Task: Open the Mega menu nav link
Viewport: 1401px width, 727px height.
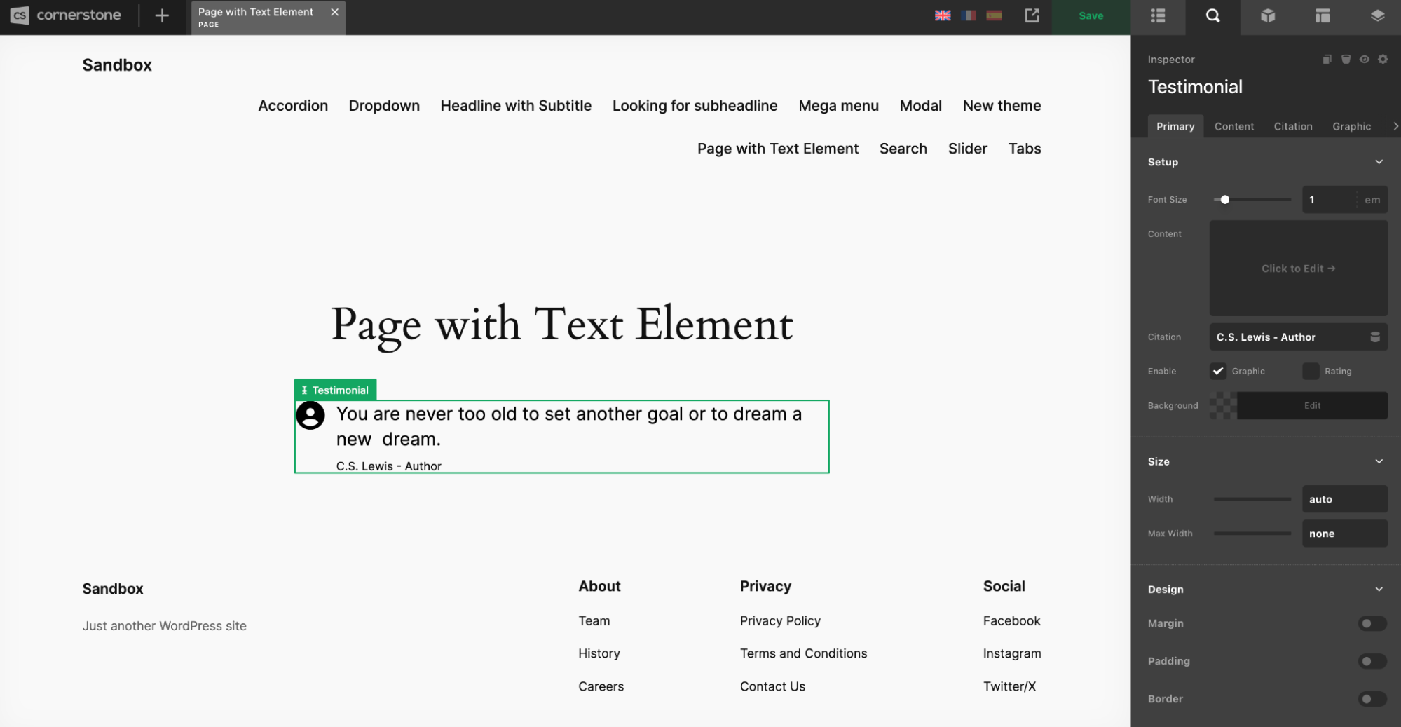Action: 838,106
